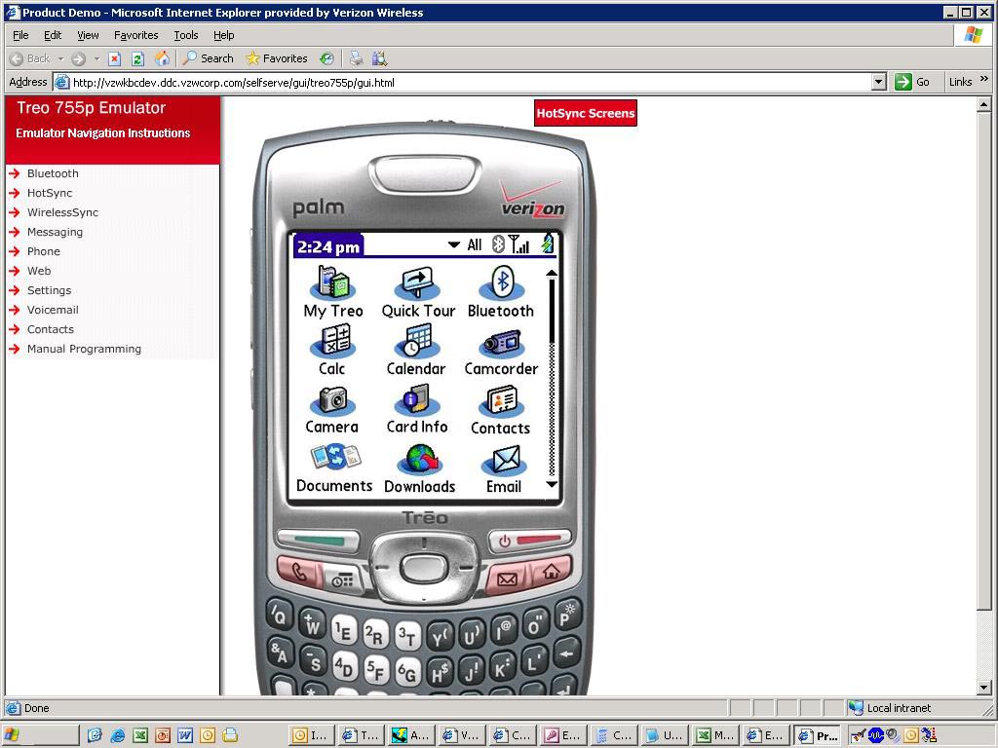Select Contacts in the left sidebar
This screenshot has width=998, height=748.
(51, 329)
